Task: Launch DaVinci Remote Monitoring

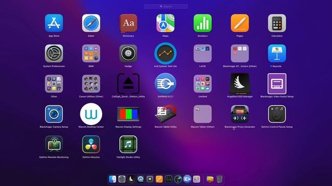Action: pyautogui.click(x=54, y=145)
